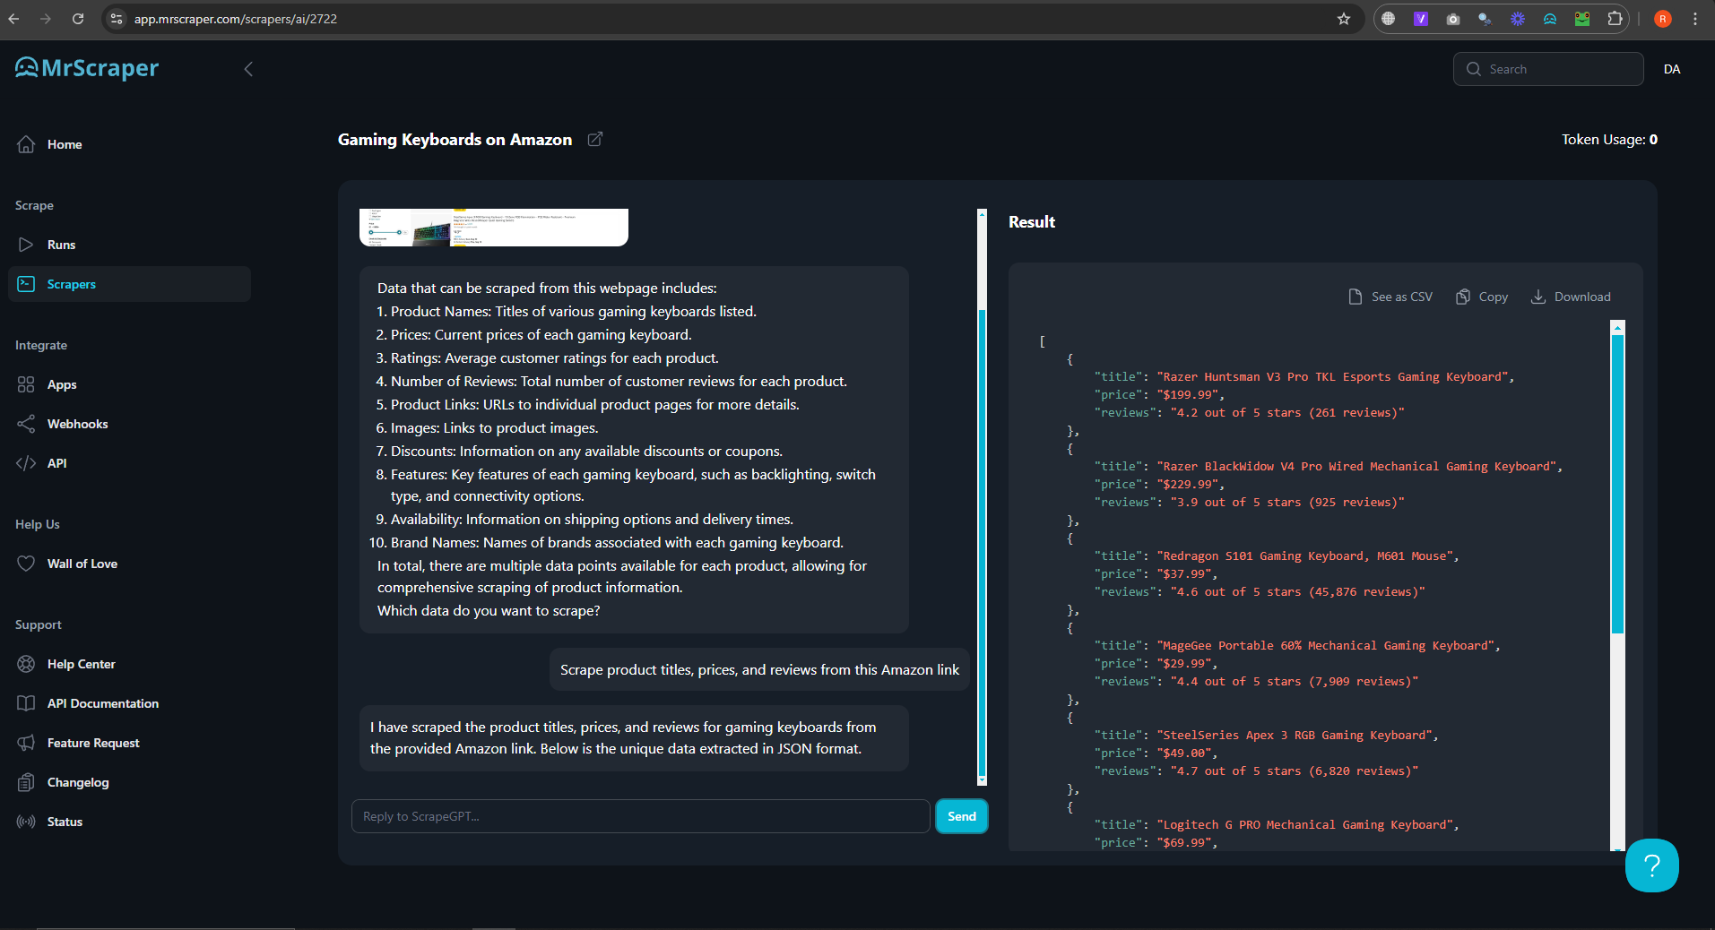Collapse the sidebar with chevron arrow
This screenshot has width=1715, height=930.
pyautogui.click(x=248, y=69)
